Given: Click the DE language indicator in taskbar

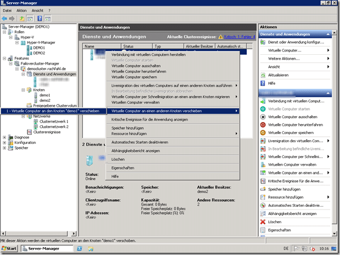Looking at the screenshot, I should (286, 249).
